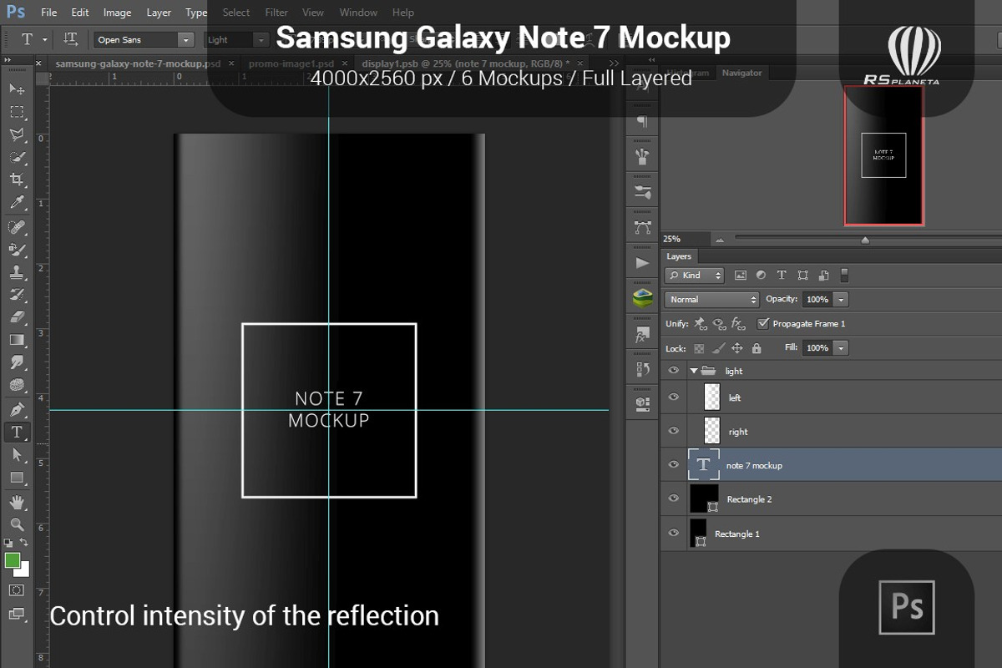Click the white background color swatch

click(24, 571)
